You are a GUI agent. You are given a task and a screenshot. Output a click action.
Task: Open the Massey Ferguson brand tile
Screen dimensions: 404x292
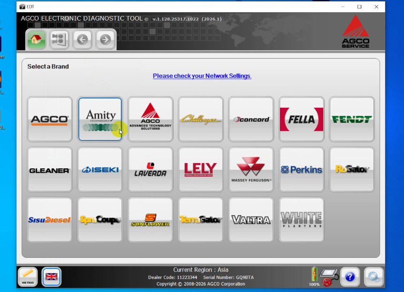[x=251, y=169]
